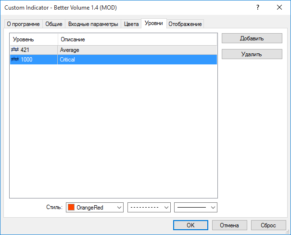
Task: Click the level icon beside 1000
Action: click(x=15, y=60)
